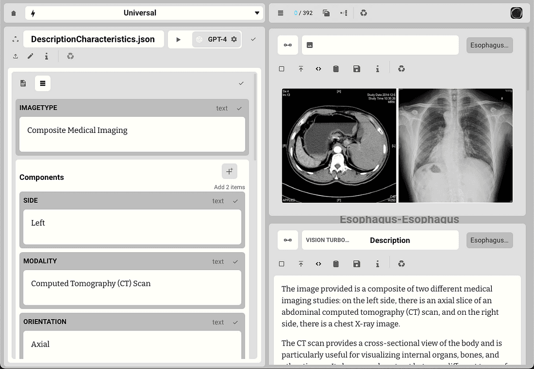Open the round user avatar
This screenshot has height=369, width=534.
click(516, 13)
